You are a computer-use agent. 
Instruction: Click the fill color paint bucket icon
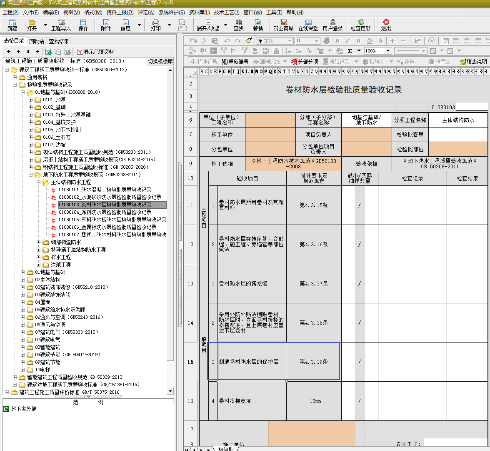pos(370,41)
